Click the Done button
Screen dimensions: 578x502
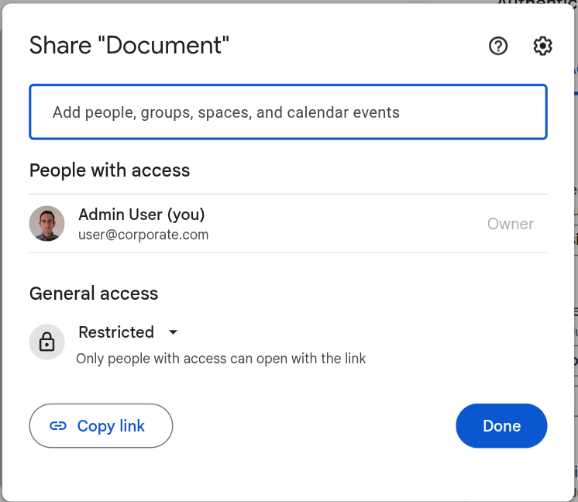(x=501, y=426)
